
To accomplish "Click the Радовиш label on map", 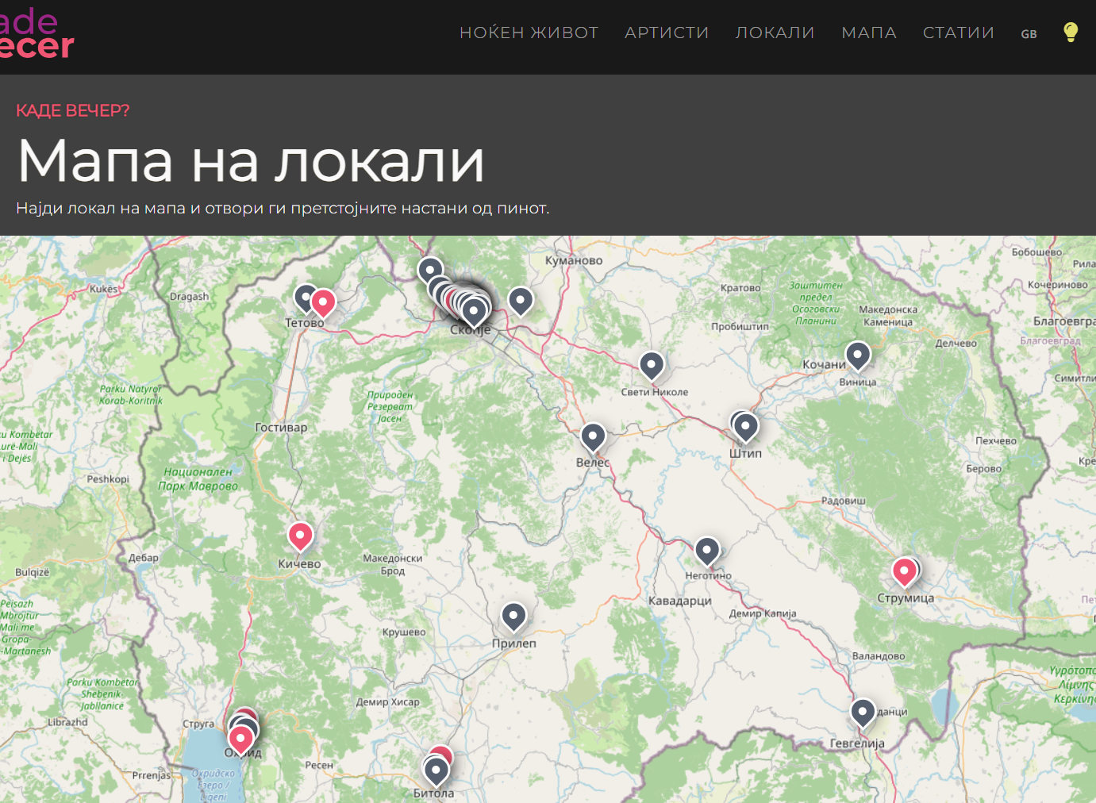I will click(844, 501).
